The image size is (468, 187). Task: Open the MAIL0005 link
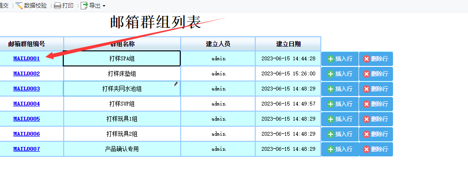[26, 119]
